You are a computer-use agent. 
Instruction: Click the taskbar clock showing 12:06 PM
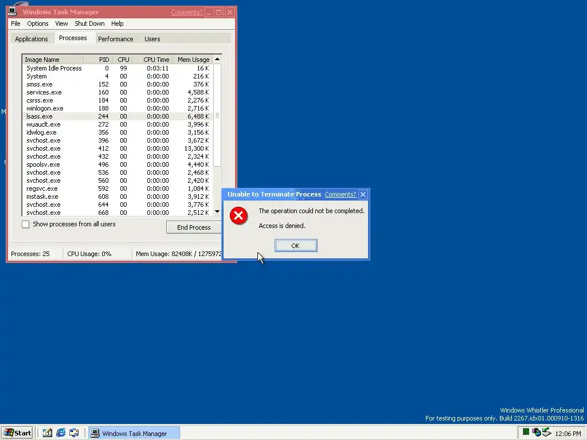(x=568, y=433)
